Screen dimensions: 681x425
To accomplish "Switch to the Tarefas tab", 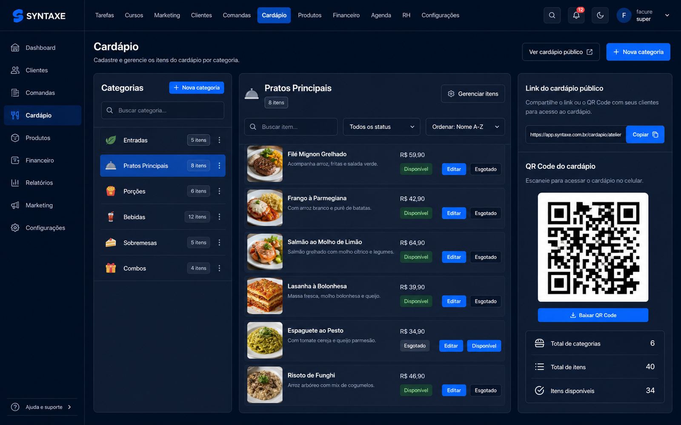I will pos(105,15).
